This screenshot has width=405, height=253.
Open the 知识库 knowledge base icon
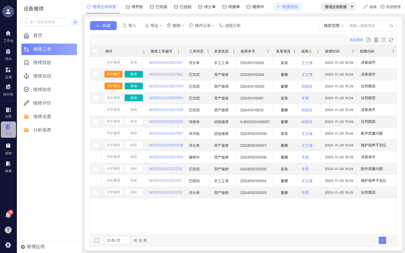[x=8, y=90]
